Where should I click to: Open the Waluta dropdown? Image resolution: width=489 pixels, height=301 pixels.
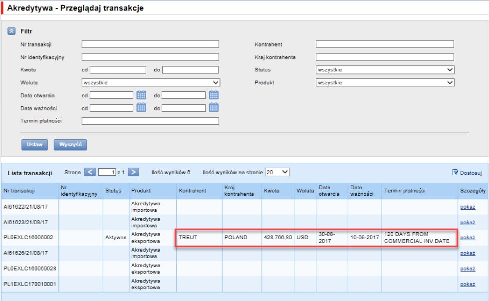click(x=151, y=83)
